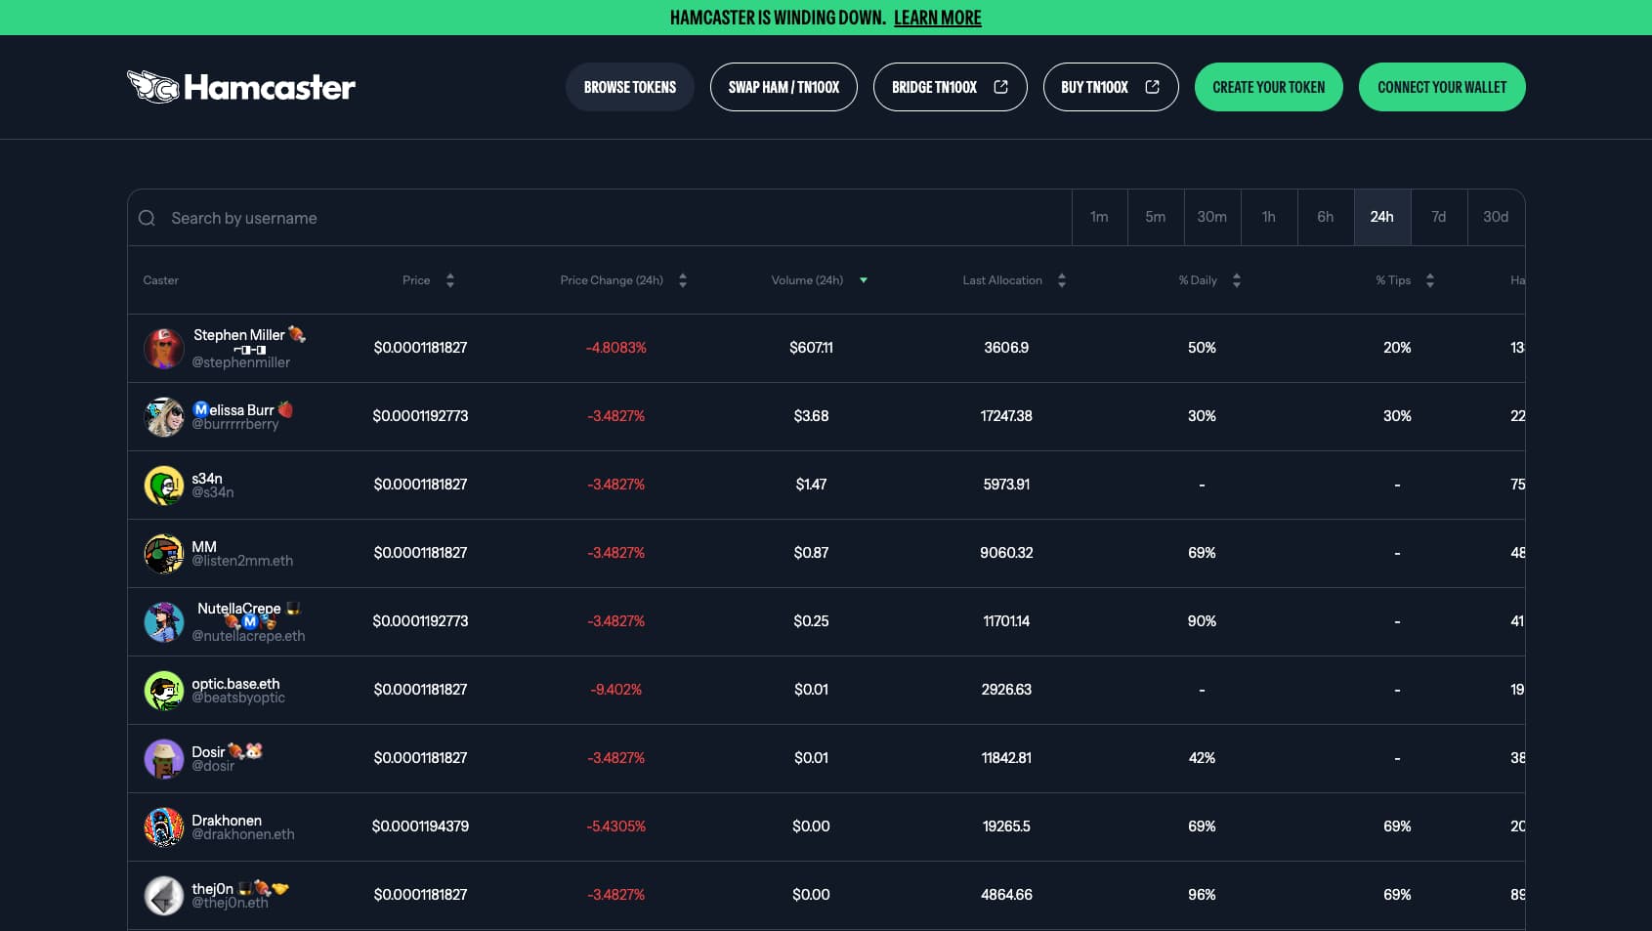Select the 5m timeframe tab
Viewport: 1652px width, 931px height.
tap(1156, 217)
